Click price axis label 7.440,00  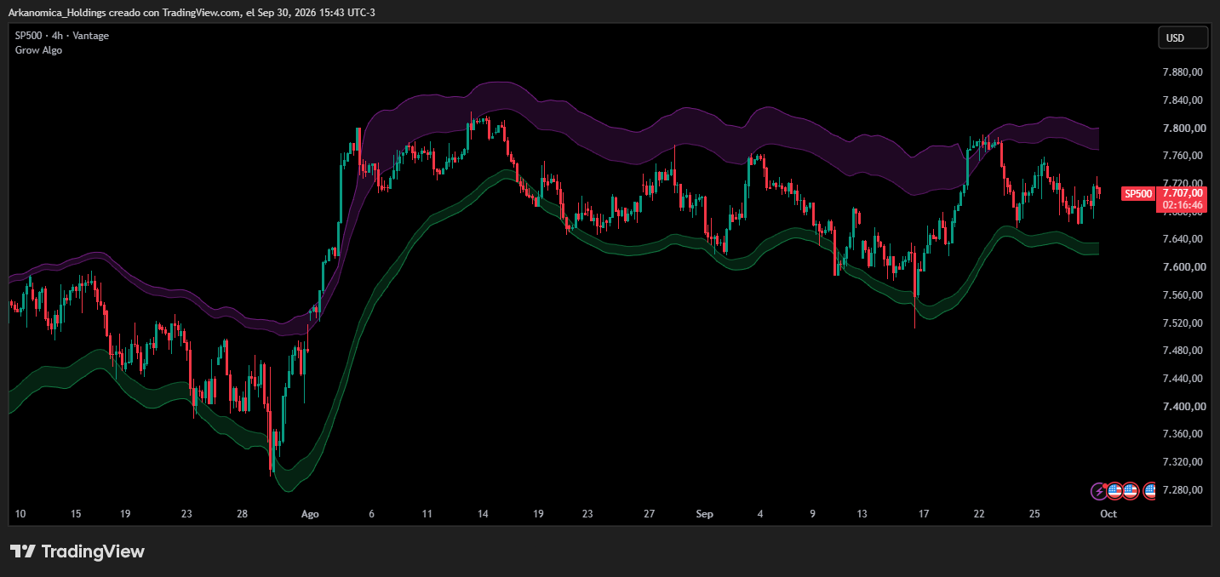tap(1183, 379)
